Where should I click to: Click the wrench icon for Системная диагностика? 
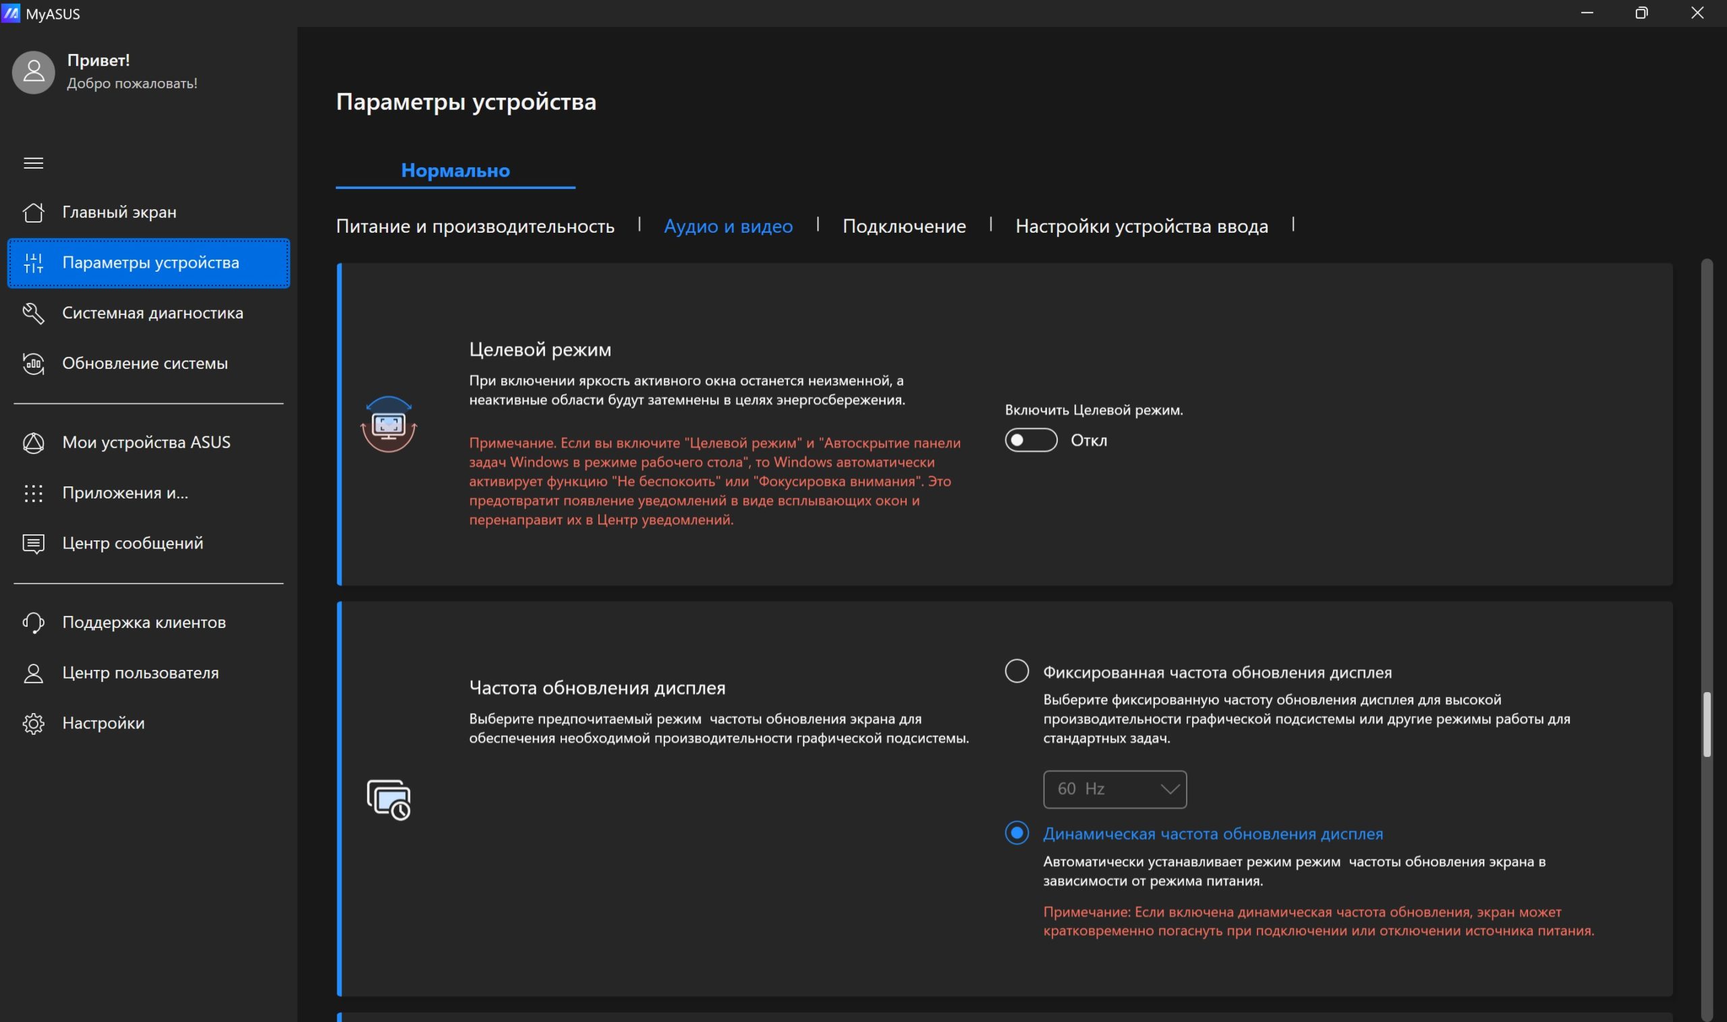33,312
